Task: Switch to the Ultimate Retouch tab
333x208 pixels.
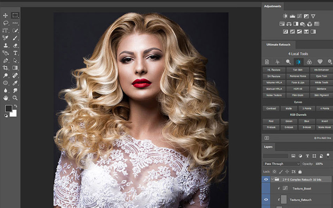Action: pyautogui.click(x=278, y=45)
